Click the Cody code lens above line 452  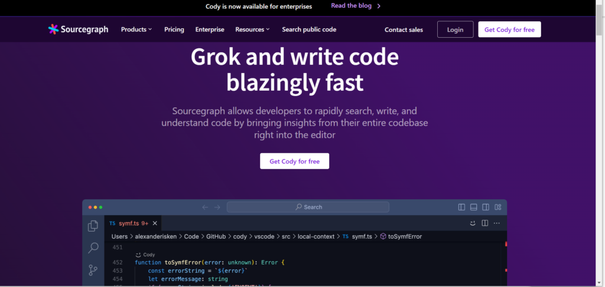point(145,255)
